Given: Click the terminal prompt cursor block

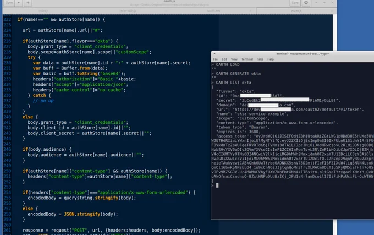Looking at the screenshot, I should tap(217, 185).
